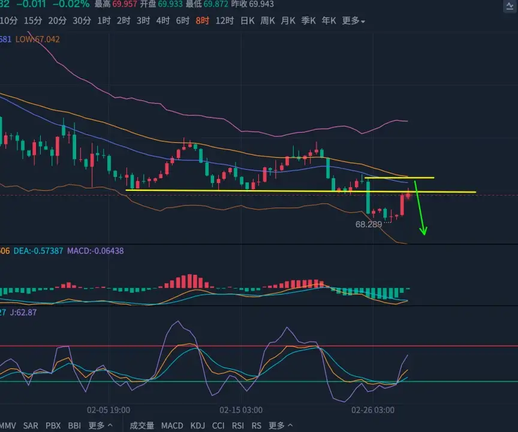Select the PBX main indicator
The width and height of the screenshot is (518, 432).
point(53,425)
